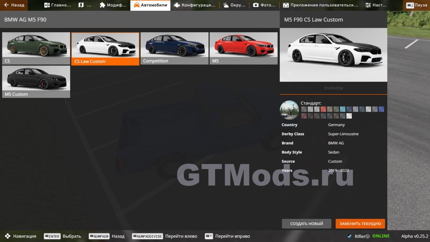Screen dimensions: 430x242
Task: Click the 2019 - 2022 years value
Action: pos(338,170)
